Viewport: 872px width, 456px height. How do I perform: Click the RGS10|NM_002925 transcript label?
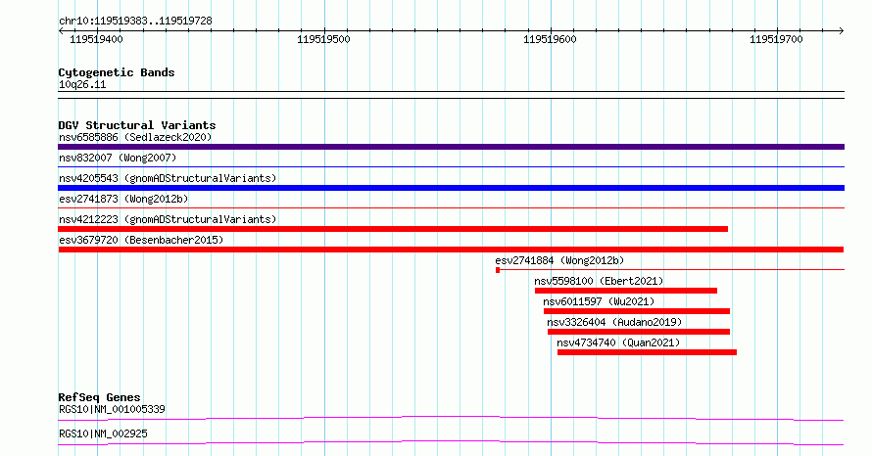click(x=103, y=433)
